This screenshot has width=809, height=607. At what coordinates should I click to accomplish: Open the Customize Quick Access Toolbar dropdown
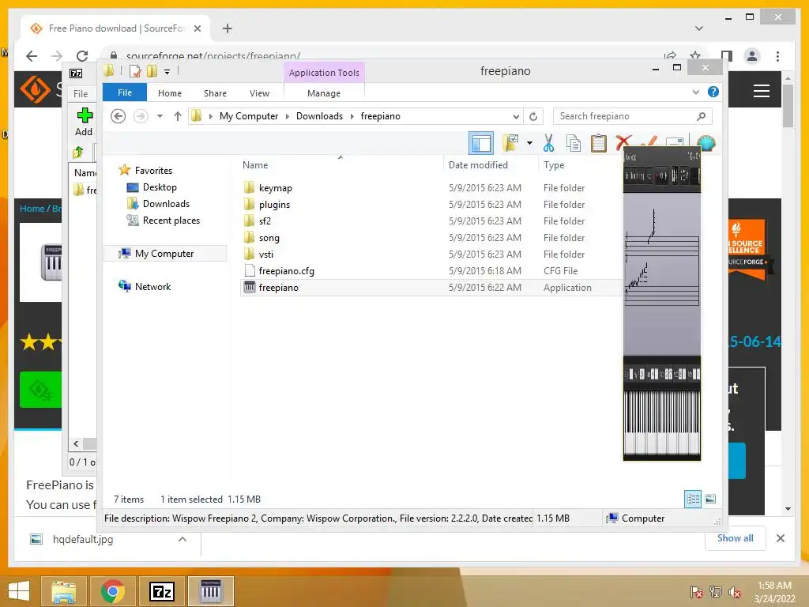[x=167, y=72]
